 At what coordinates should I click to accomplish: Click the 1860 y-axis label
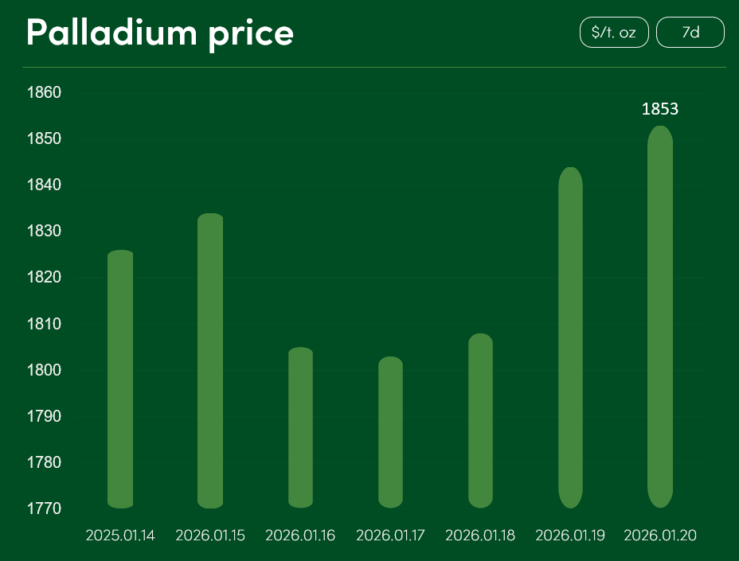point(45,93)
